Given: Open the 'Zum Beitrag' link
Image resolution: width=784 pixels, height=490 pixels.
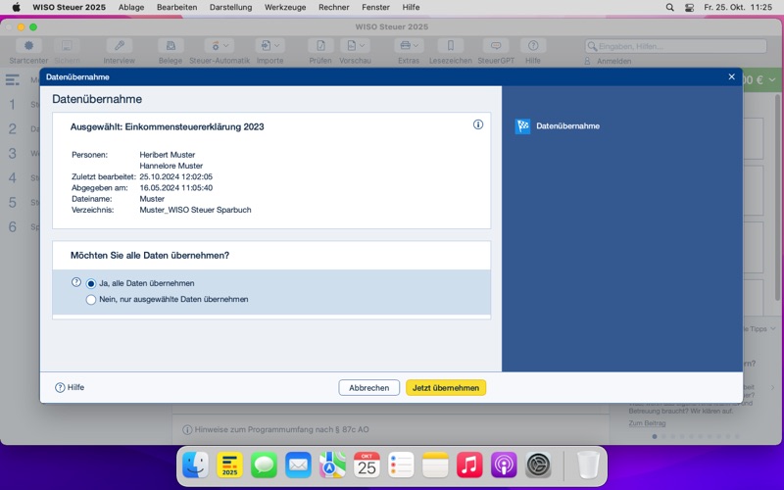Looking at the screenshot, I should (647, 423).
